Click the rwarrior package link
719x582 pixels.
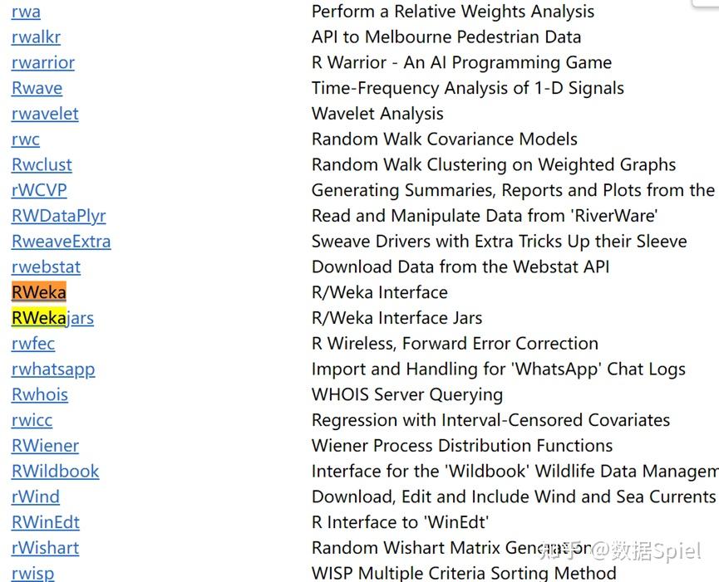[43, 63]
